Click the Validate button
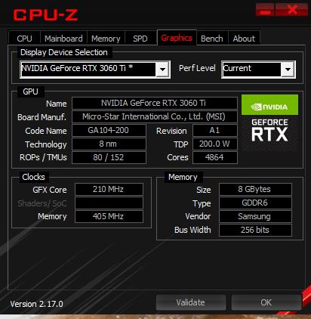 [x=190, y=302]
